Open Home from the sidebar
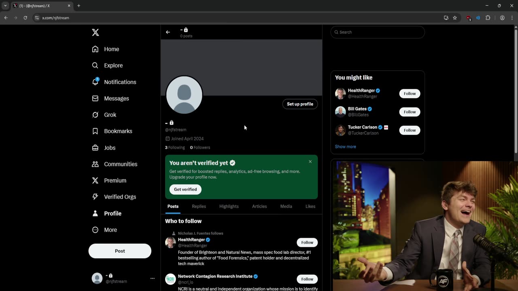This screenshot has height=291, width=518. [x=106, y=49]
